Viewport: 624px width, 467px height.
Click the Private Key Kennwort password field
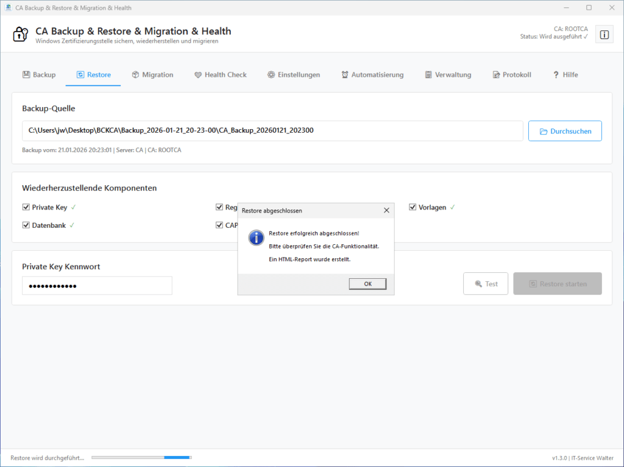tap(96, 285)
